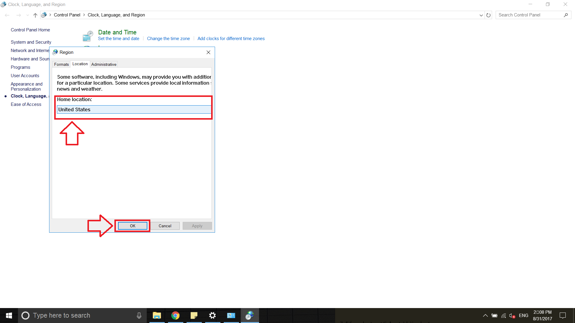Show hidden system tray icons
575x323 pixels.
coord(485,316)
